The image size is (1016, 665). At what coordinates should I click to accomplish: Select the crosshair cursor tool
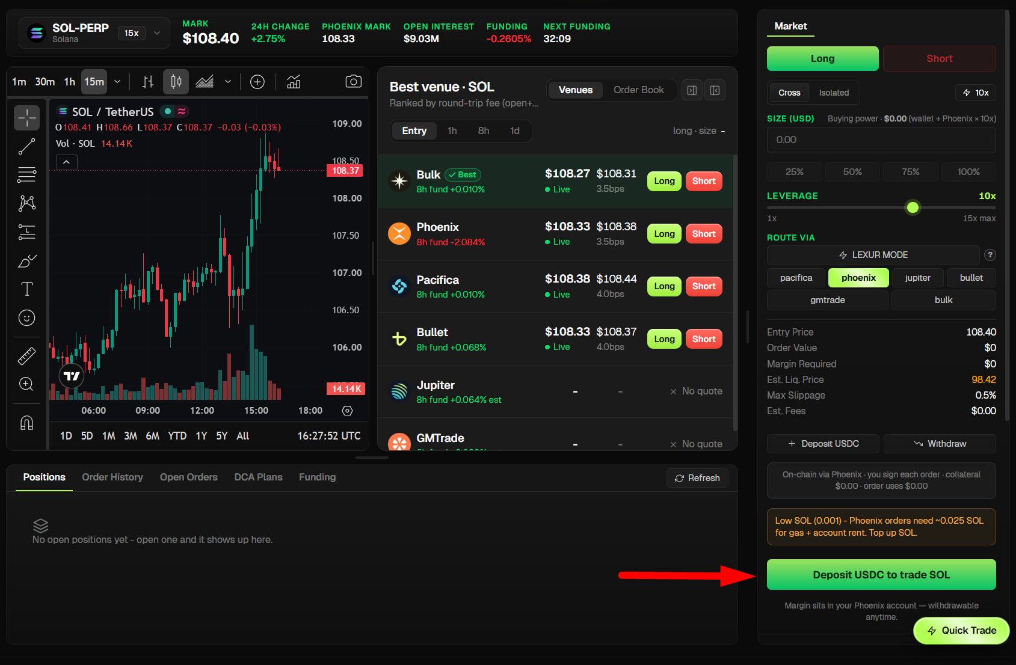(x=26, y=118)
